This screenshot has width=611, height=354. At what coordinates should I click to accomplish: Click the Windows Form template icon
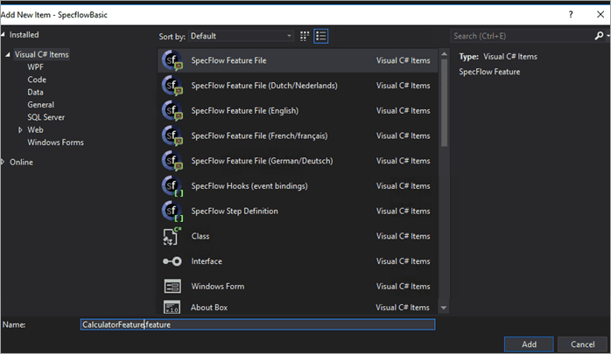click(172, 287)
